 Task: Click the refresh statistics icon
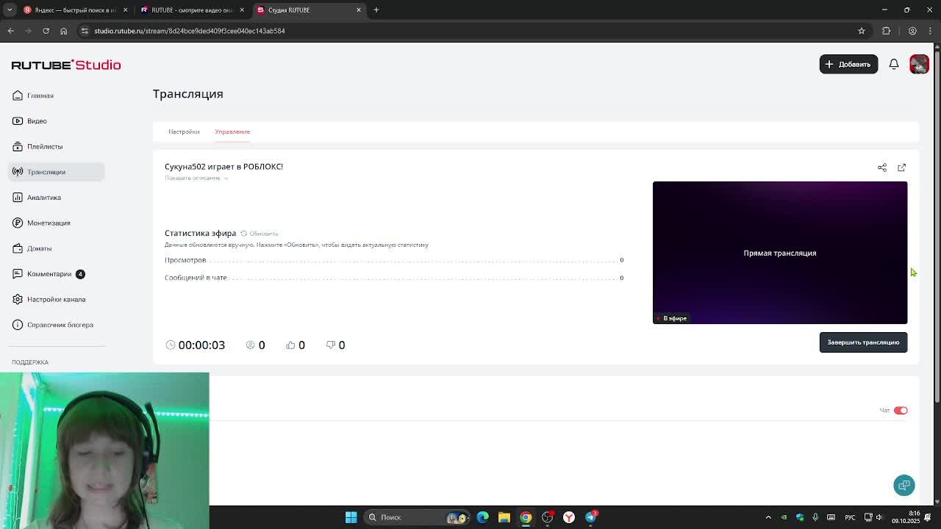pos(244,234)
